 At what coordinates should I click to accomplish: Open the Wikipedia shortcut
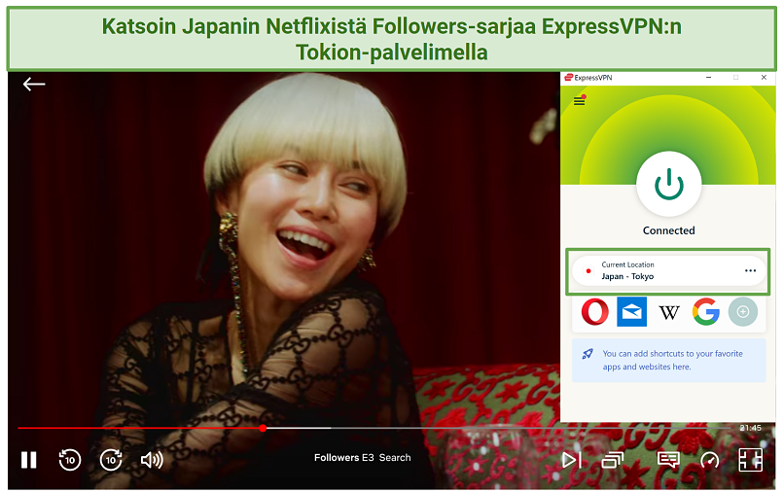[x=668, y=312]
